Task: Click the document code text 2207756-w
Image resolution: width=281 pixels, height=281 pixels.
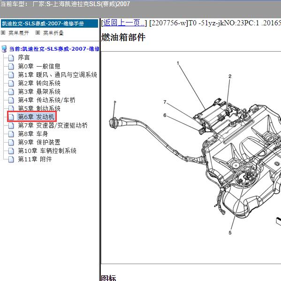Action: pos(168,23)
